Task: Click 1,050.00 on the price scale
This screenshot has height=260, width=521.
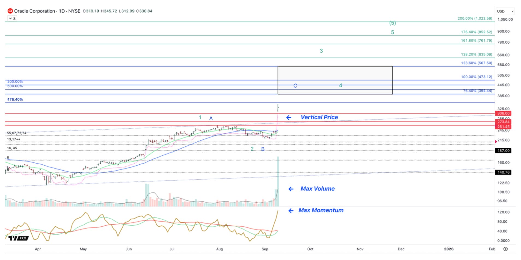Action: (x=505, y=19)
